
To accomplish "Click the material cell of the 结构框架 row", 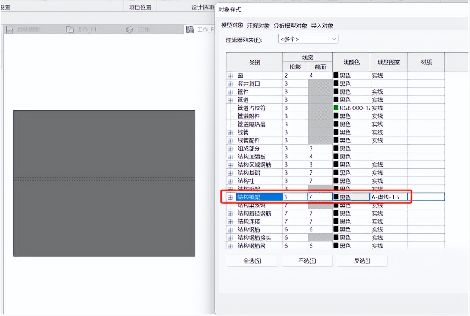I will (x=426, y=197).
